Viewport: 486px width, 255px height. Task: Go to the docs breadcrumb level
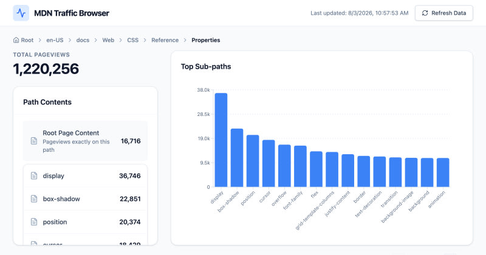[x=83, y=40]
